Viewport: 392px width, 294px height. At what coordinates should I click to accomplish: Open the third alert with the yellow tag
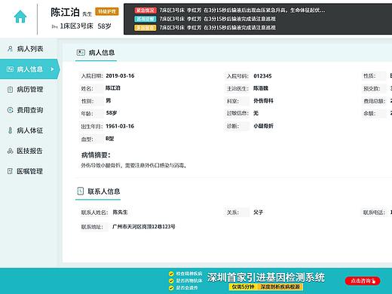pos(218,28)
